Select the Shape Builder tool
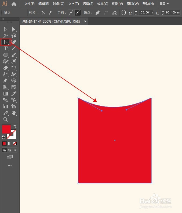 [14, 81]
